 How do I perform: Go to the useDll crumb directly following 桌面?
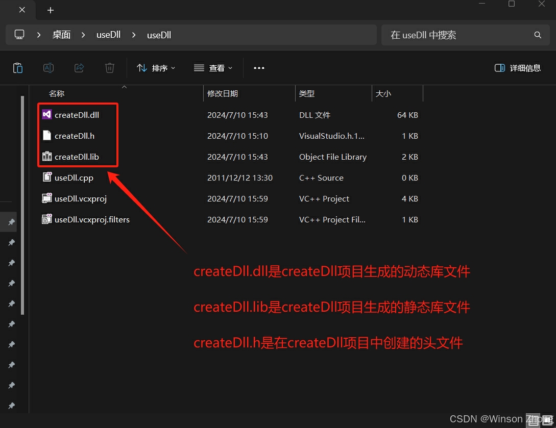coord(109,35)
